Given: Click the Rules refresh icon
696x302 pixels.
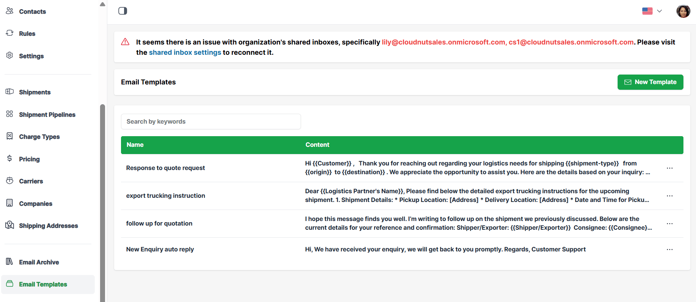Looking at the screenshot, I should point(10,33).
